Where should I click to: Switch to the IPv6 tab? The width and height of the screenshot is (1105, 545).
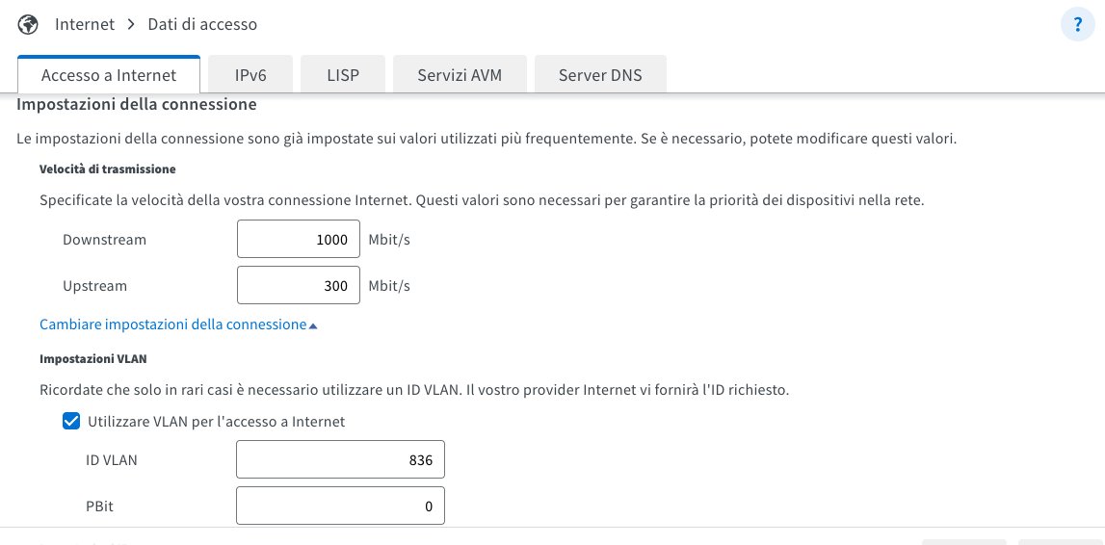250,75
